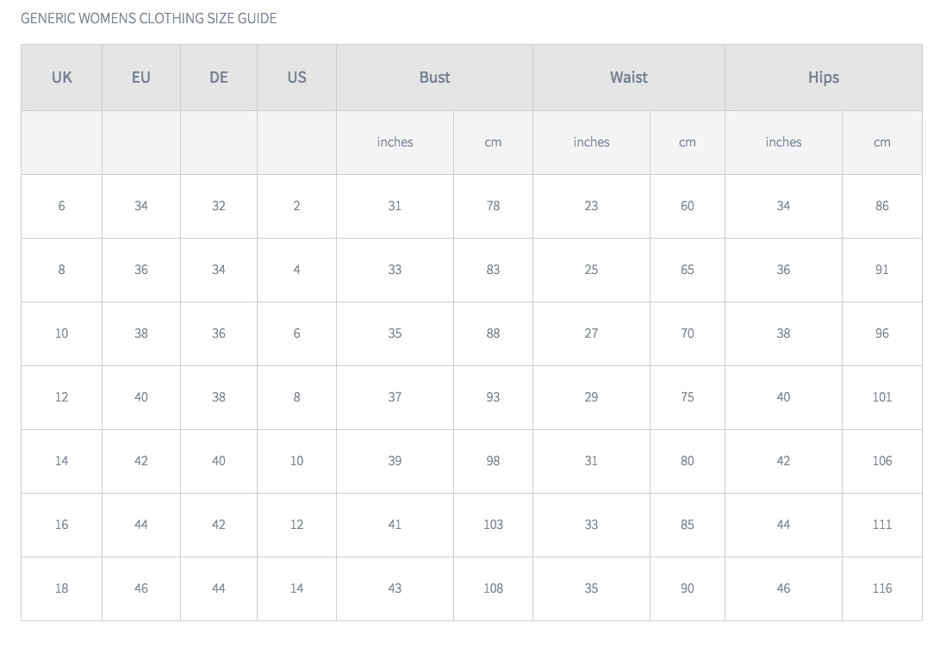The image size is (940, 647).
Task: Click DE size 42 in UK 16 row
Action: [x=219, y=525]
